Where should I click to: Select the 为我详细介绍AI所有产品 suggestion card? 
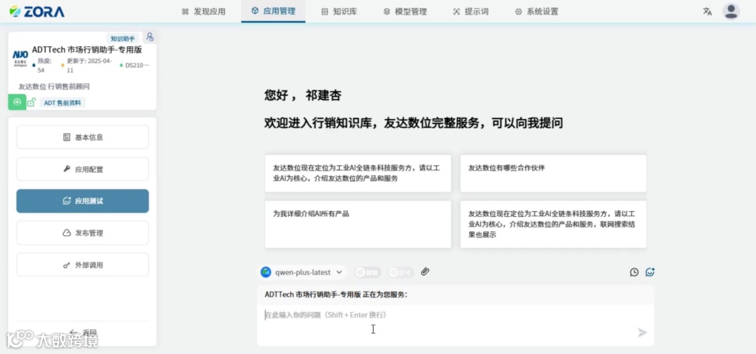coord(358,224)
